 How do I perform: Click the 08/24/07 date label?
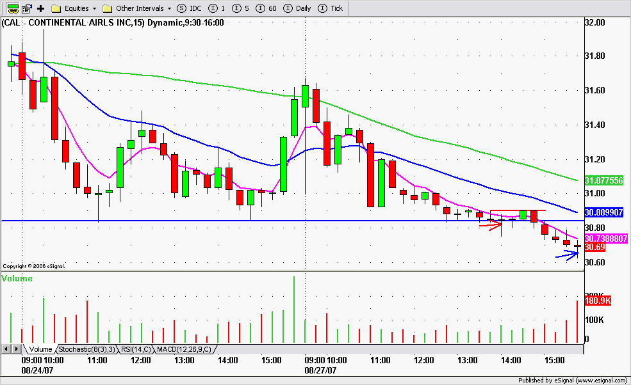point(37,370)
